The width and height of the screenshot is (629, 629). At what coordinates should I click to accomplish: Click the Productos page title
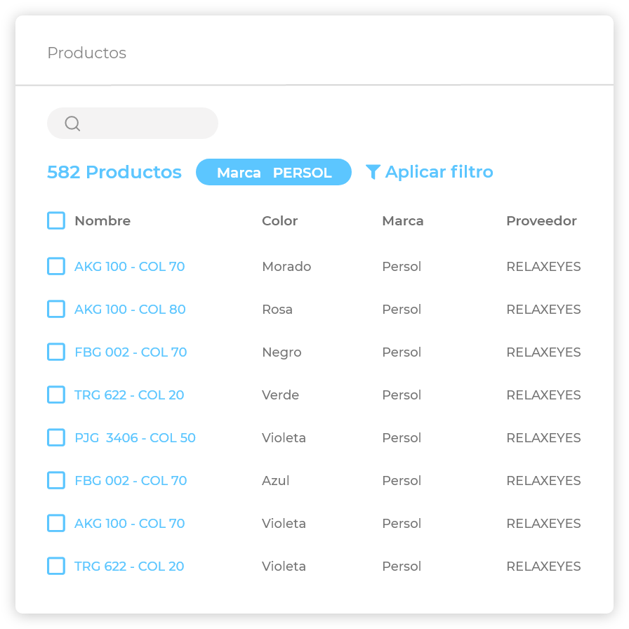[x=86, y=53]
